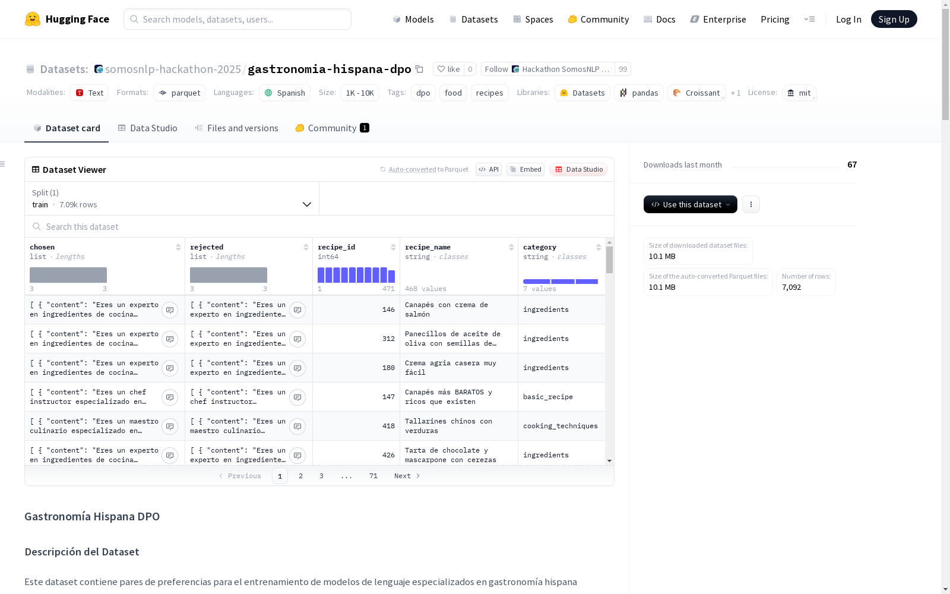This screenshot has width=950, height=594.
Task: Expand rejected cell preview in Panecillos row
Action: (297, 339)
